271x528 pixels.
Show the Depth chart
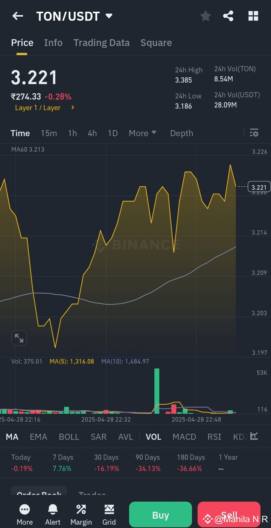(x=182, y=133)
